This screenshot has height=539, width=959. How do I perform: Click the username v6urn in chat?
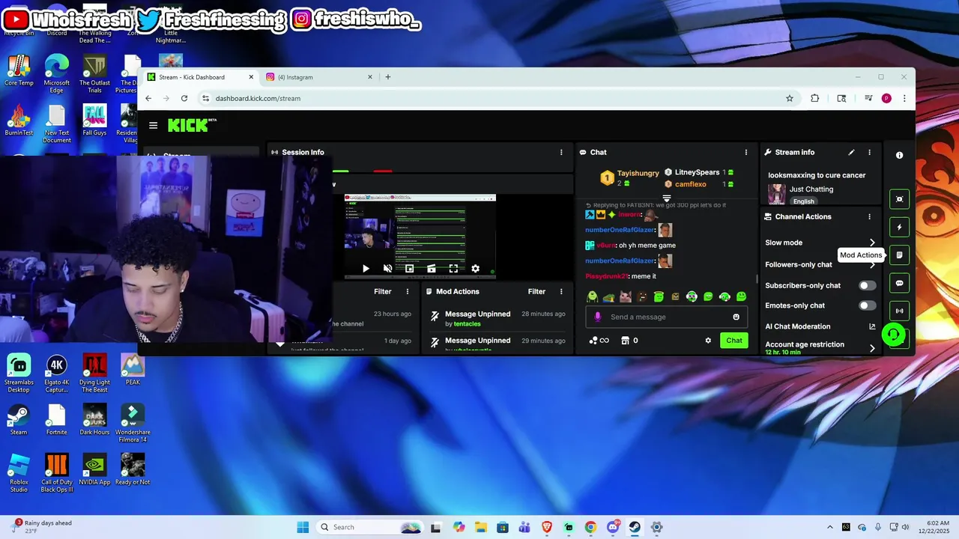(606, 246)
